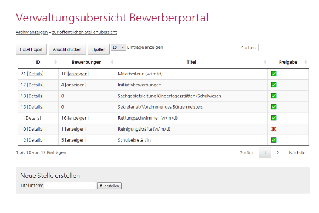
Task: Click title Rettungsschwimmer (w/m/d)
Action: click(147, 118)
